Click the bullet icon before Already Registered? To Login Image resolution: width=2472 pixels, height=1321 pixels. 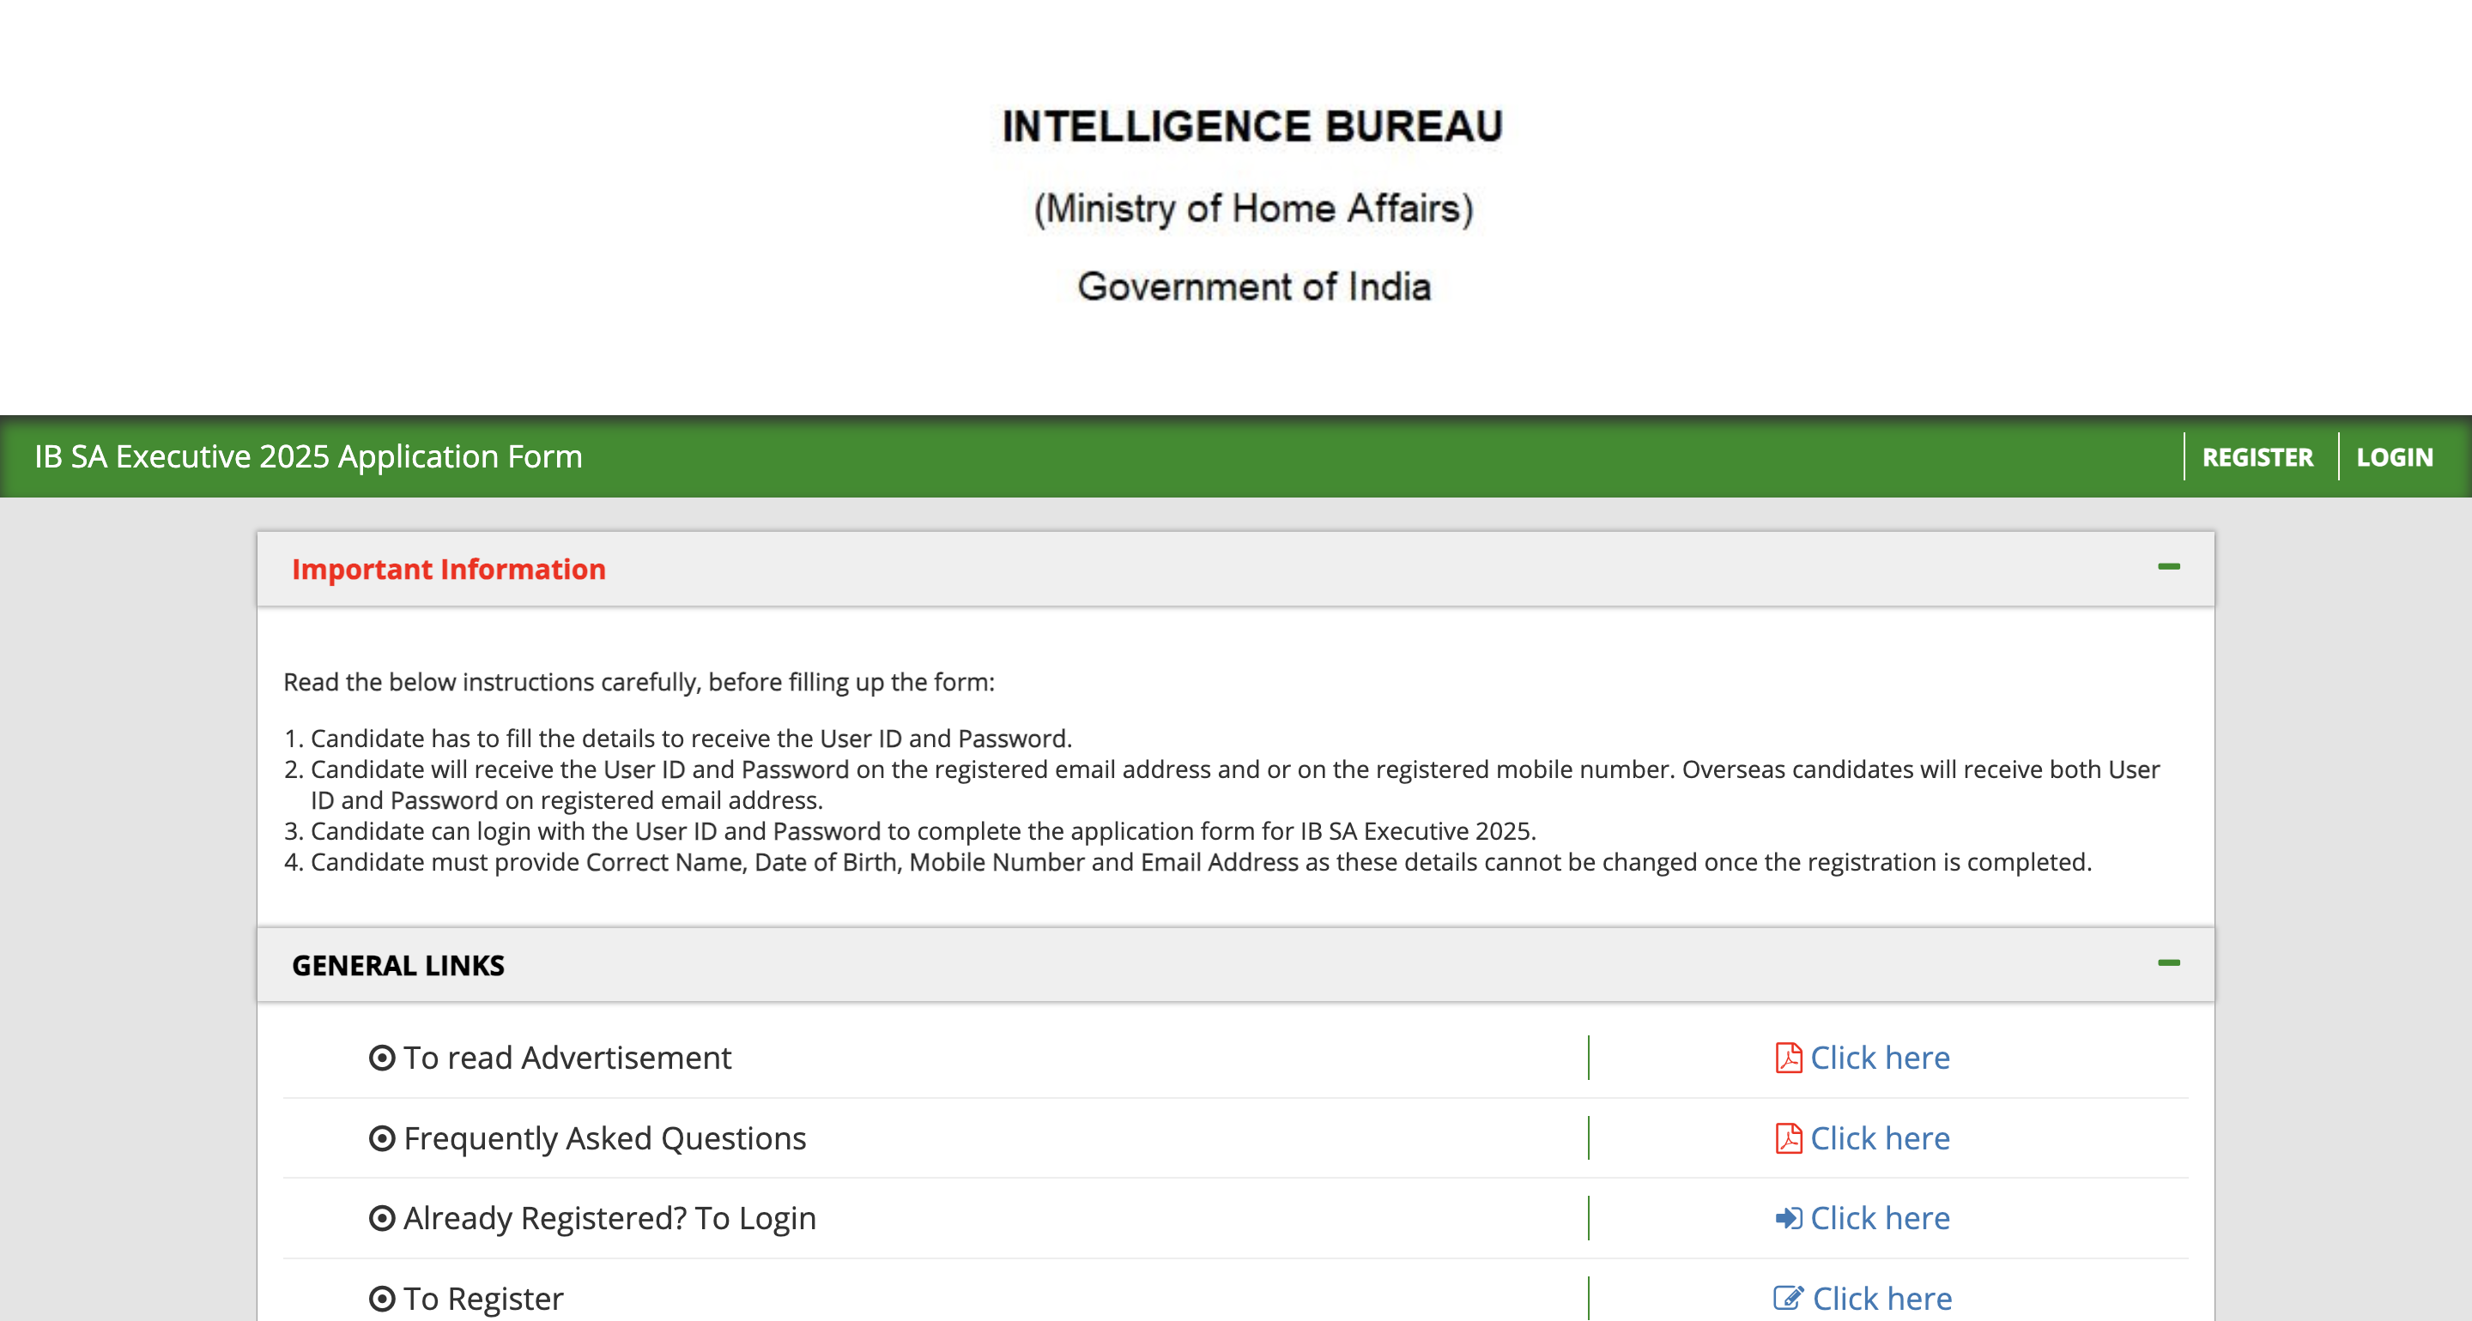pos(382,1217)
